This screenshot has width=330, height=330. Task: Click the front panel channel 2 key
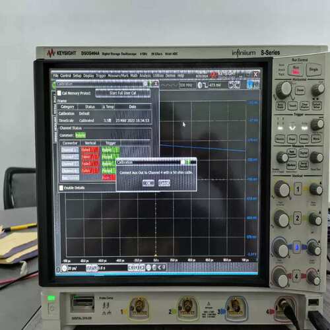coord(297,218)
